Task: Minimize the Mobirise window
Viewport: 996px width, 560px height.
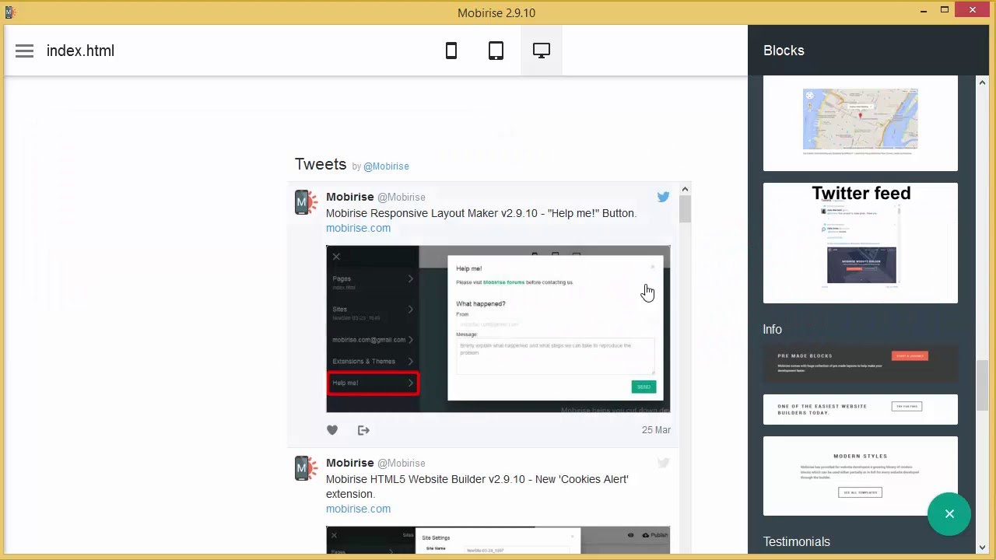Action: tap(924, 11)
